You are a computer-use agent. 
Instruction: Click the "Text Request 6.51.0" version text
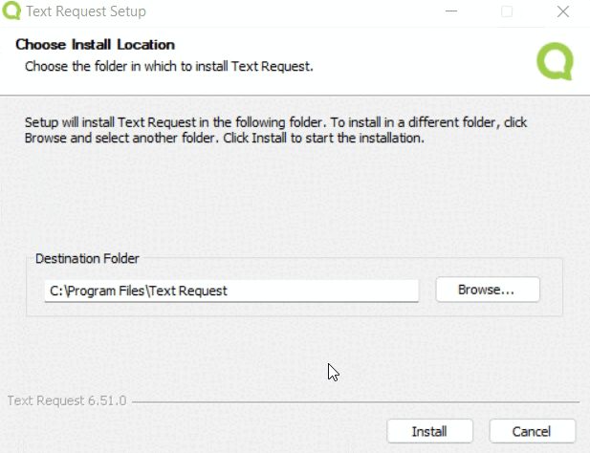(x=67, y=400)
